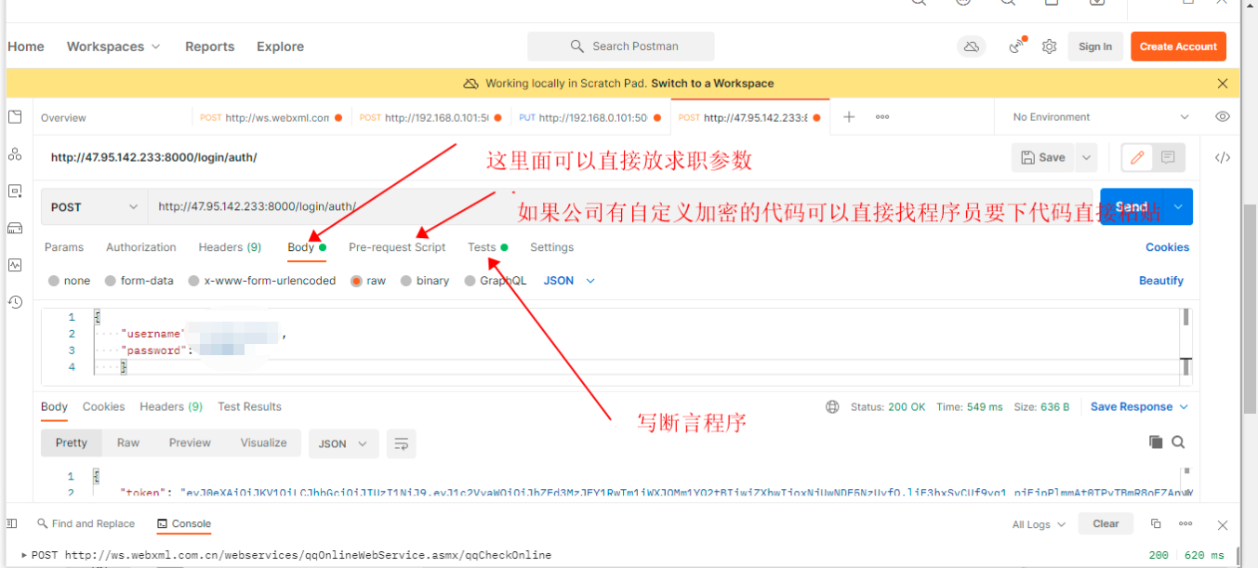The width and height of the screenshot is (1258, 568).
Task: Open the Tests tab
Action: click(487, 247)
